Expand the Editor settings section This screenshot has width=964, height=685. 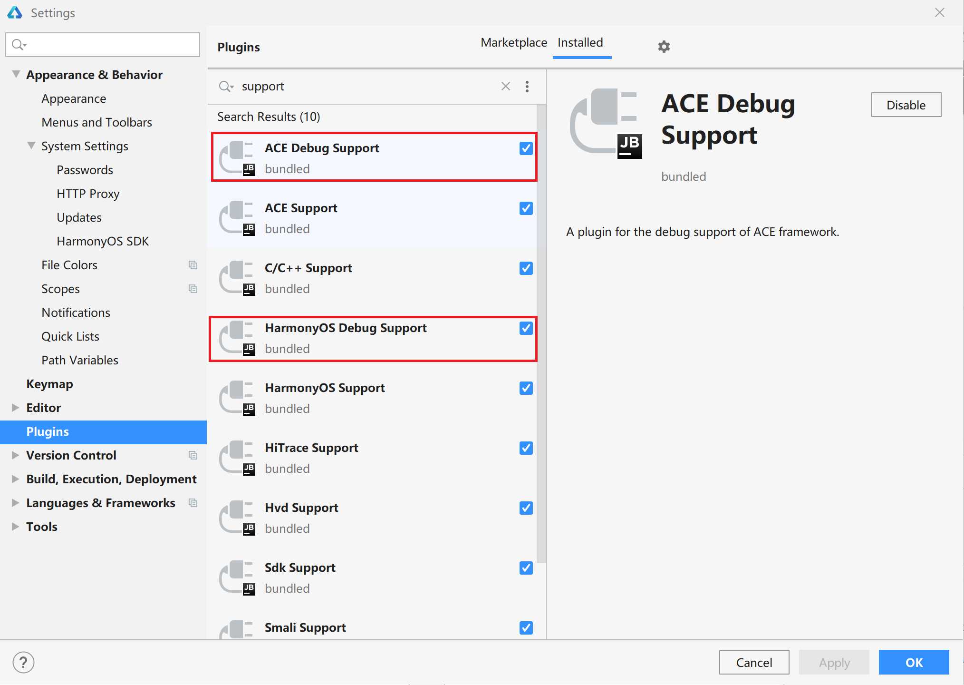pos(16,408)
